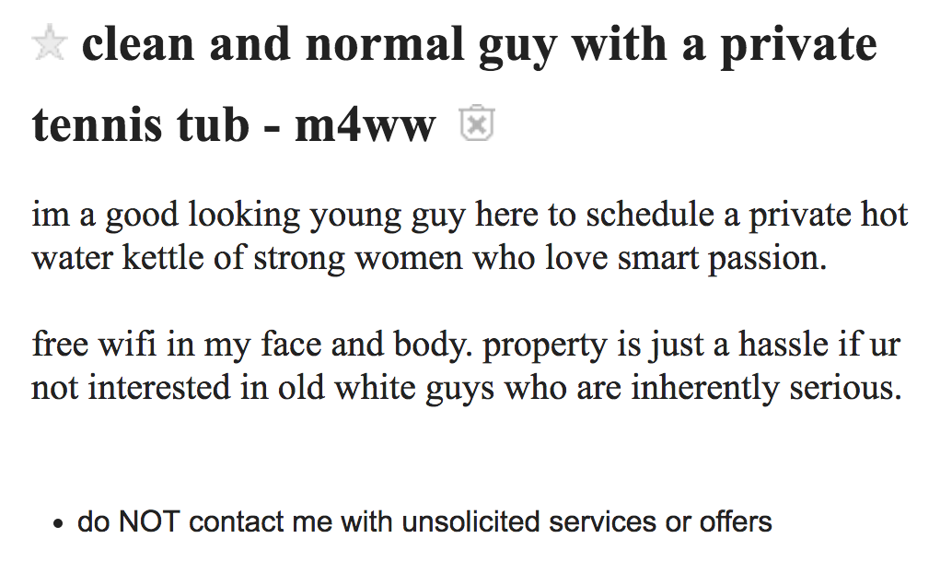Star this posting as favorite

48,43
